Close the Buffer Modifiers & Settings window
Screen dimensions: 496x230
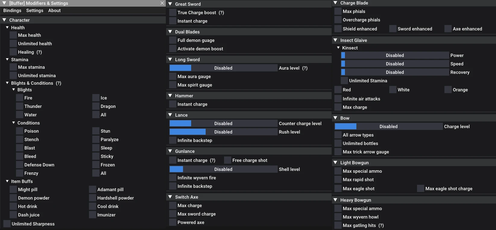(162, 3)
